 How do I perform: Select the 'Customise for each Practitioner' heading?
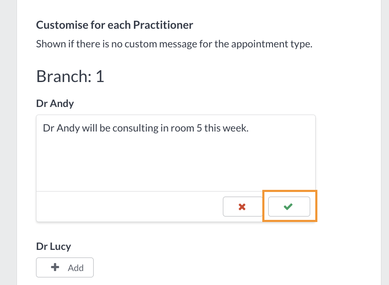tap(114, 25)
